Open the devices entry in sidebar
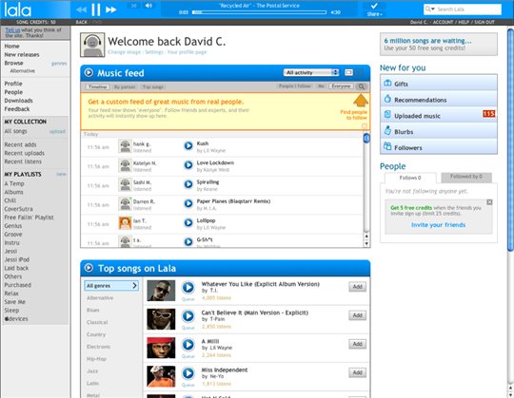 16,319
